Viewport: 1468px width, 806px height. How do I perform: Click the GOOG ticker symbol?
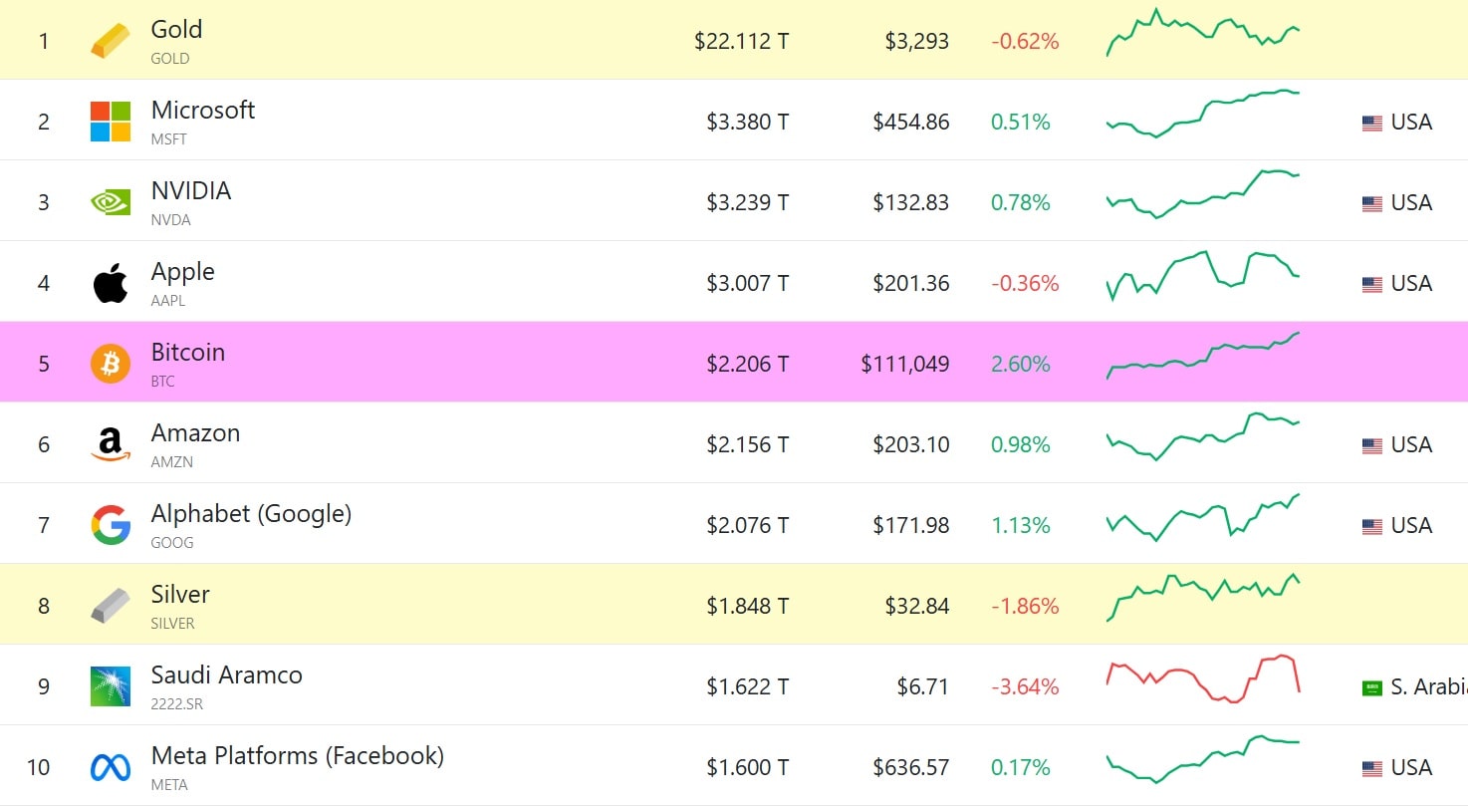[172, 543]
